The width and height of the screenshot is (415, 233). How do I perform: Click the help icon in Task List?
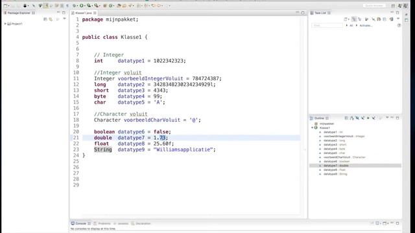(399, 25)
